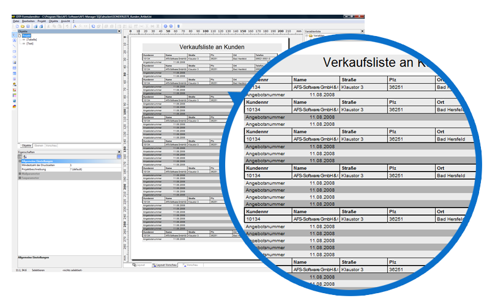Click the alphabetical sort icon in Eigenschaften
Image resolution: width=495 pixels, height=298 pixels.
click(x=25, y=156)
